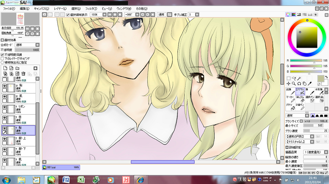329x184 pixels.
Task: Choose the マーカー marker tool
Action: [290, 99]
